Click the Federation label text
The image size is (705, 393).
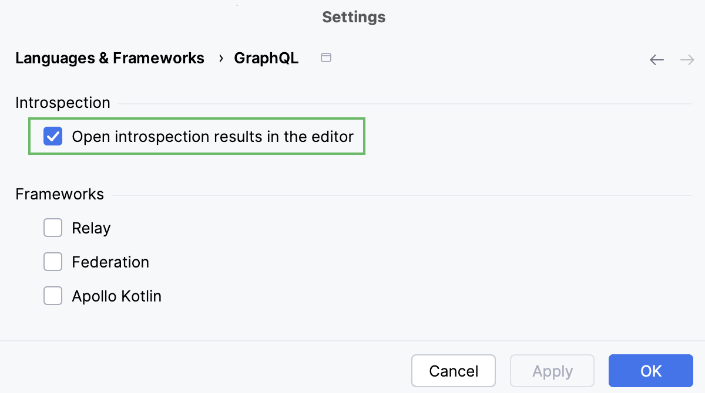(x=110, y=262)
